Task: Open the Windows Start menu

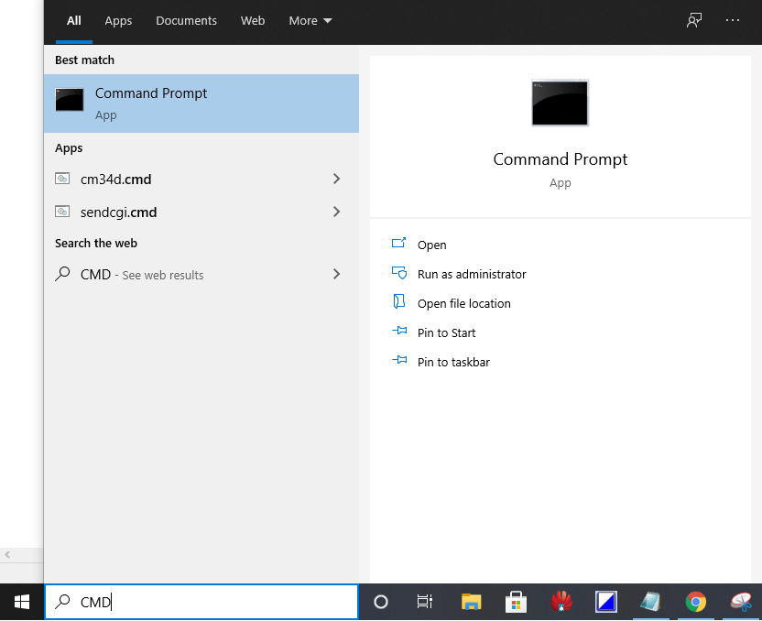Action: coord(22,602)
